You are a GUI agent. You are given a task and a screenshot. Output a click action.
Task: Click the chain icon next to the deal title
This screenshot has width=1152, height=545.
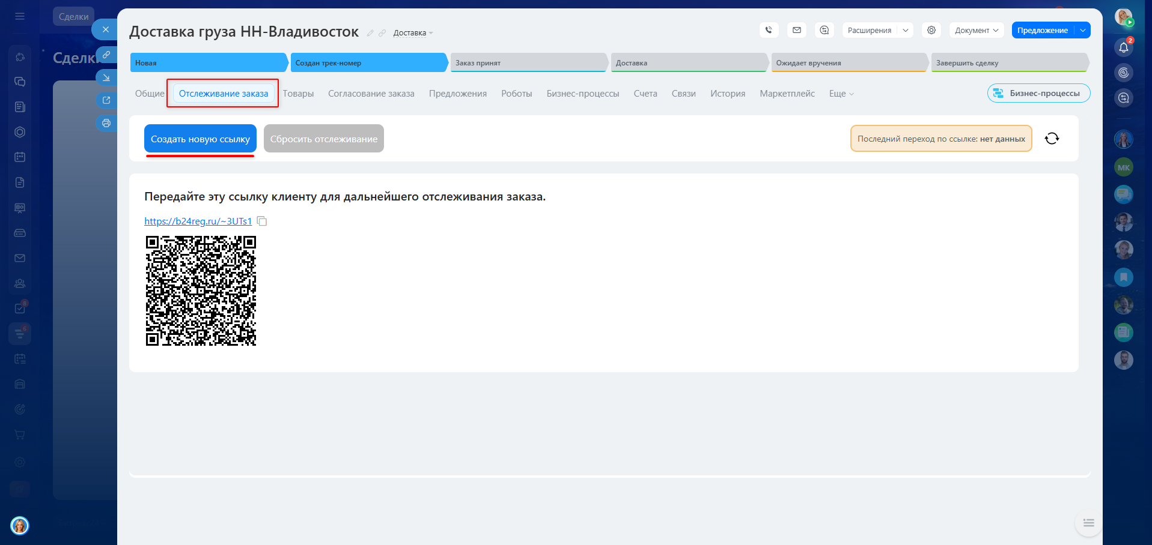[x=382, y=33]
